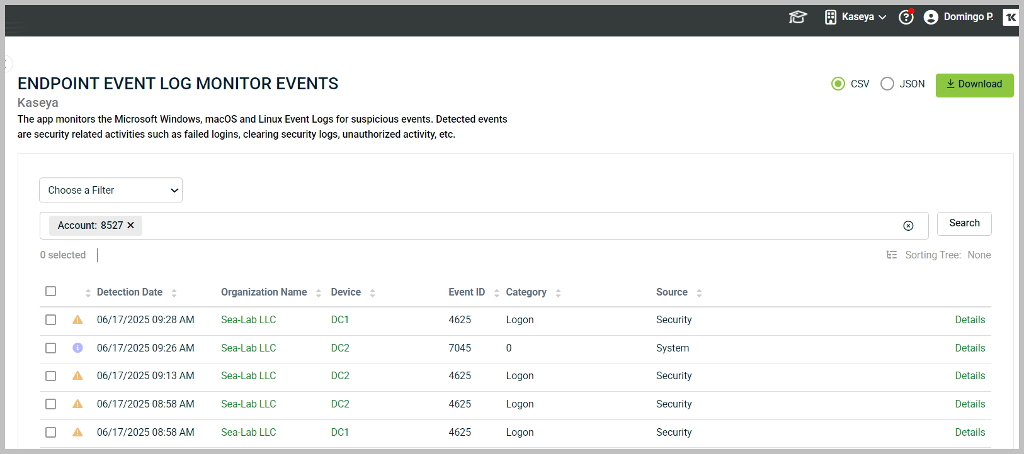Click the '0 selected' counter text
Viewport: 1024px width, 454px height.
pyautogui.click(x=63, y=255)
